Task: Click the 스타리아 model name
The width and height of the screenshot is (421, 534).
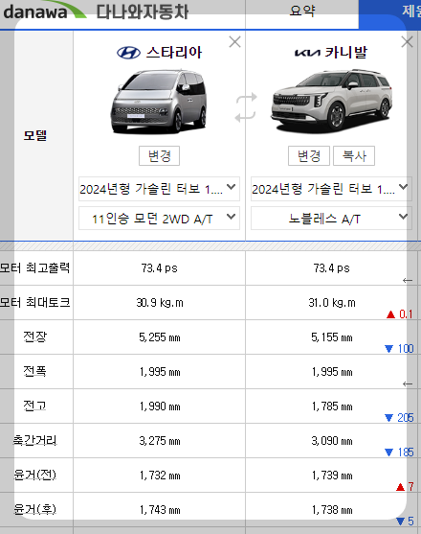Action: 174,53
